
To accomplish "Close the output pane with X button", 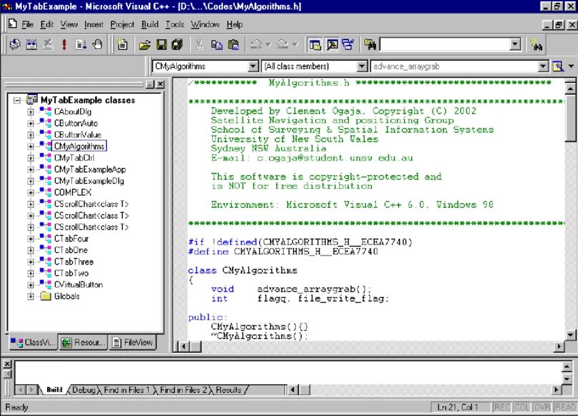I will click(7, 364).
